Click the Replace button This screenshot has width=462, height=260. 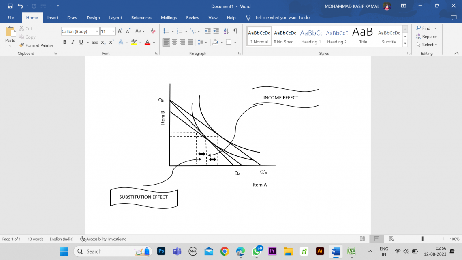[426, 37]
